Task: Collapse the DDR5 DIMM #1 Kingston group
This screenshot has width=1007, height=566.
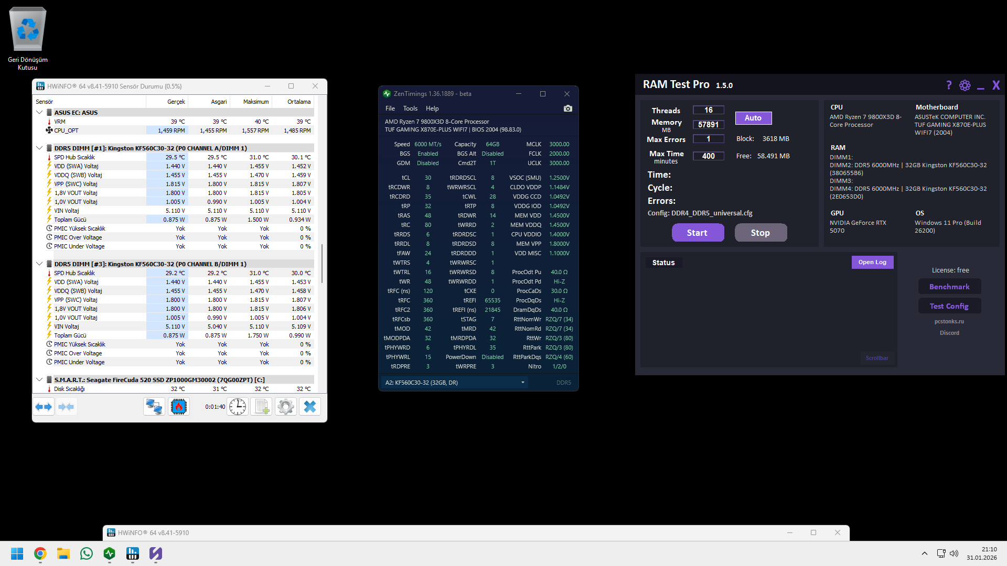Action: [x=39, y=148]
